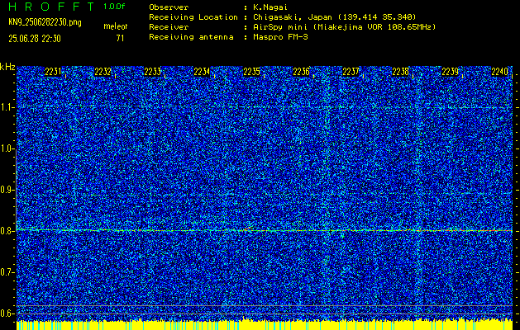
Task: Click the Receiver field label
Action: (169, 26)
